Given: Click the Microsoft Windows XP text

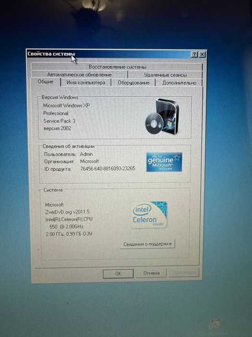Looking at the screenshot, I should pos(66,105).
